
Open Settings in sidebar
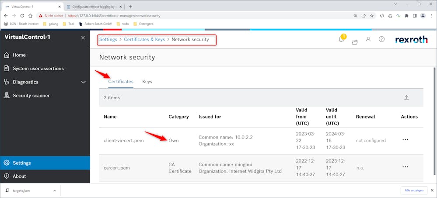[x=45, y=163]
